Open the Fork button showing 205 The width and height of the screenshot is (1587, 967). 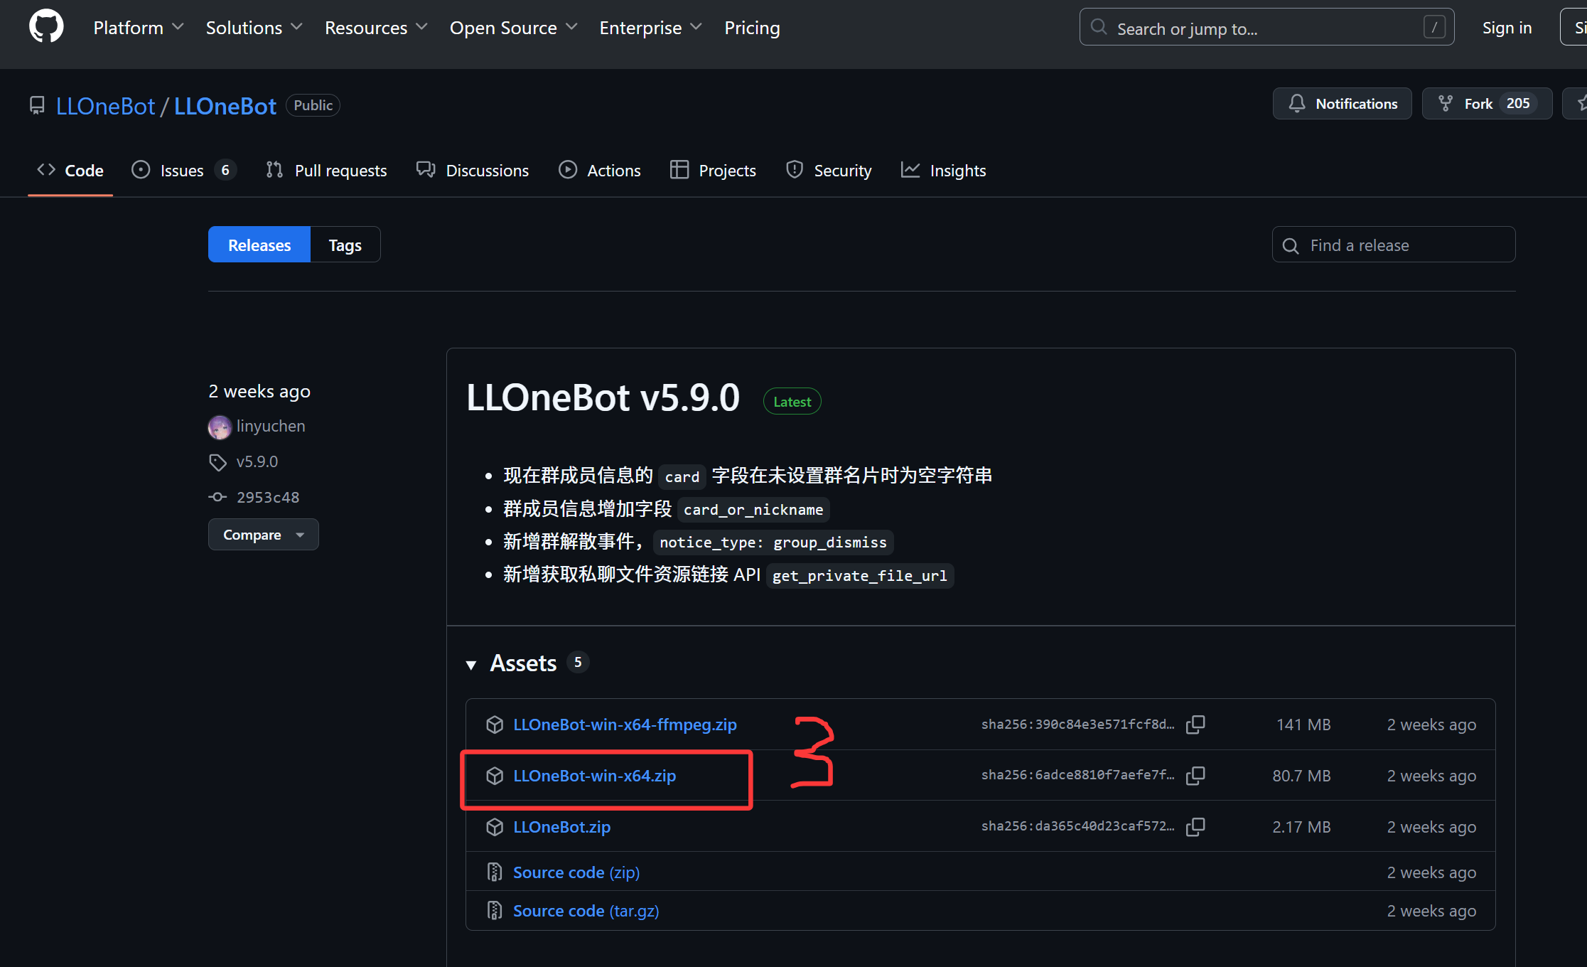pyautogui.click(x=1486, y=103)
